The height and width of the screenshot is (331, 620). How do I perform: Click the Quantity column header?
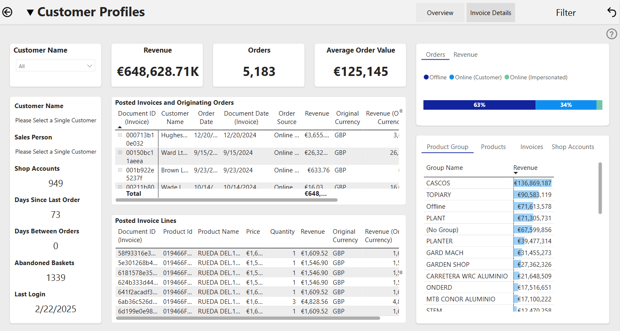282,232
